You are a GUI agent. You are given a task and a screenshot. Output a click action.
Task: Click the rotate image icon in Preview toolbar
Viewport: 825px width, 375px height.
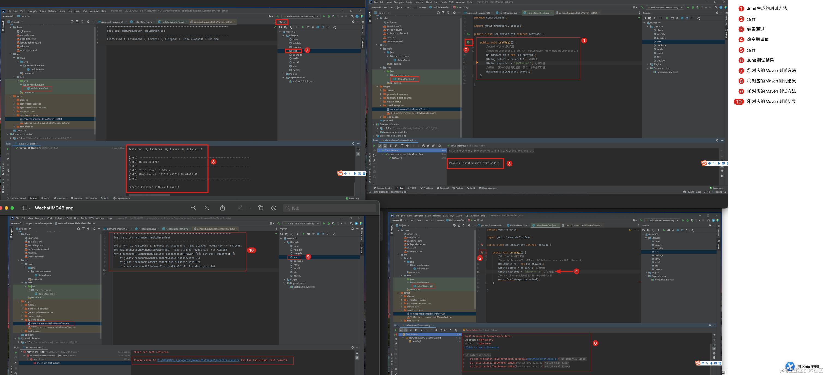[261, 208]
